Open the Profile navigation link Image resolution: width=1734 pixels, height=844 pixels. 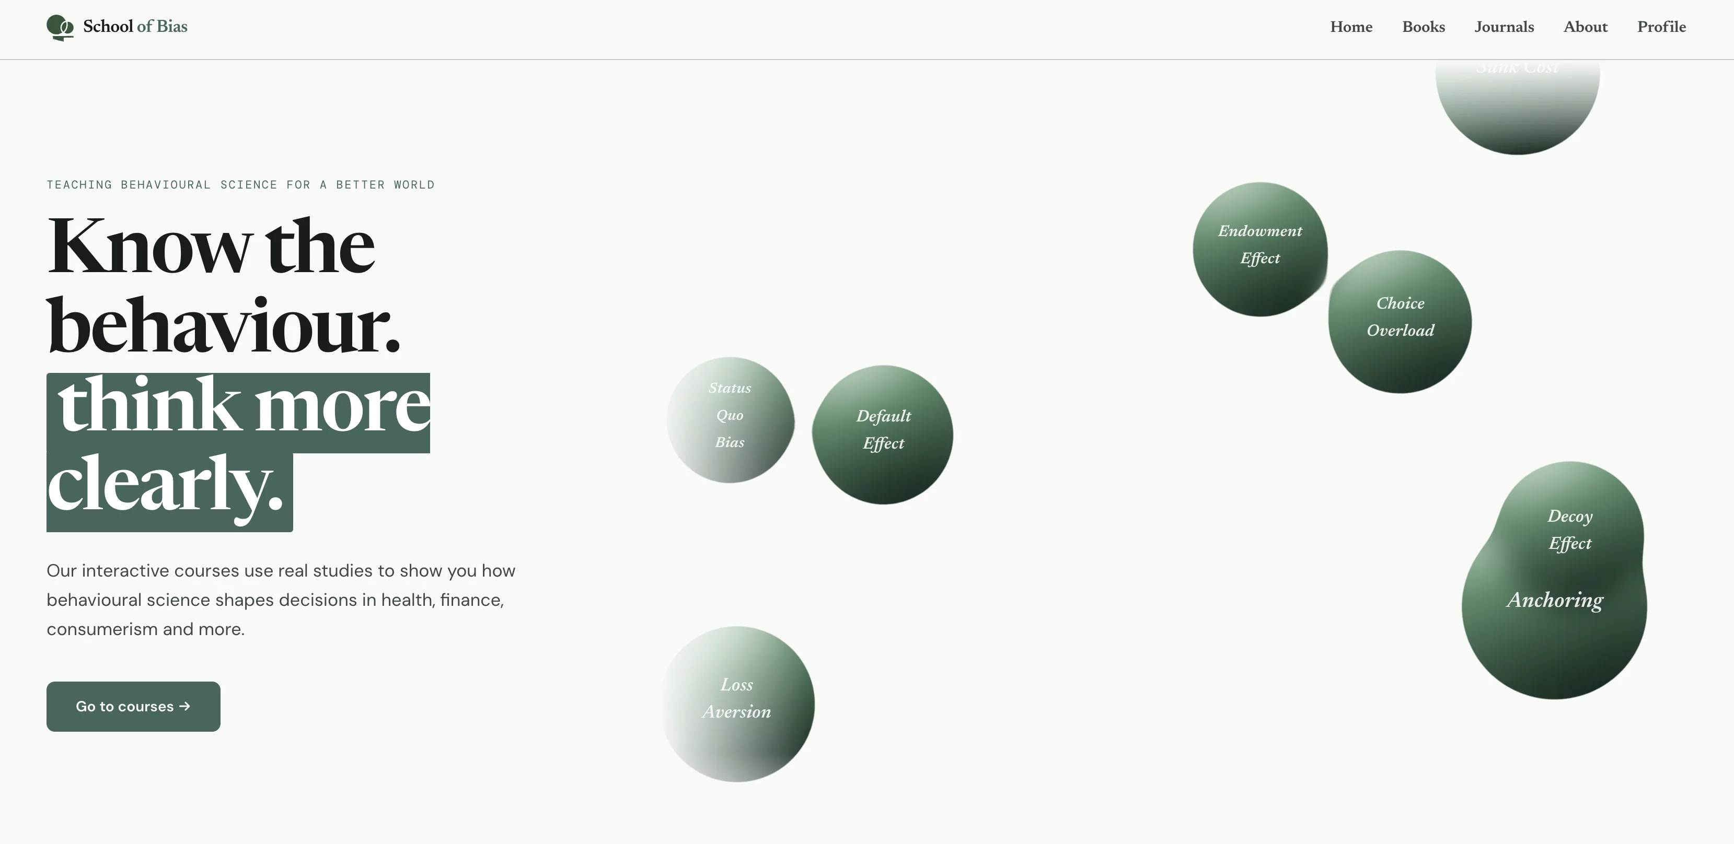(1661, 27)
